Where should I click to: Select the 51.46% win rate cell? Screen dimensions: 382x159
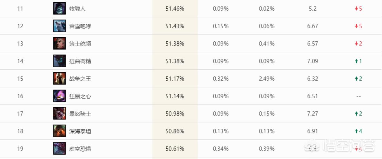(175, 9)
